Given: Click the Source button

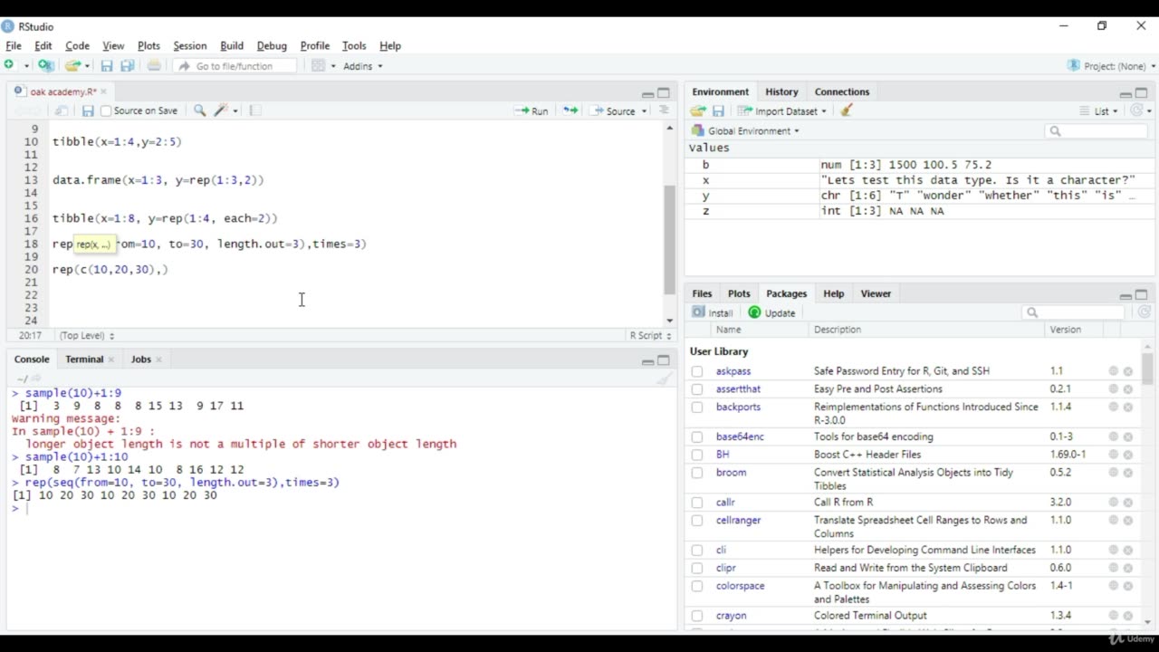Looking at the screenshot, I should coord(613,110).
